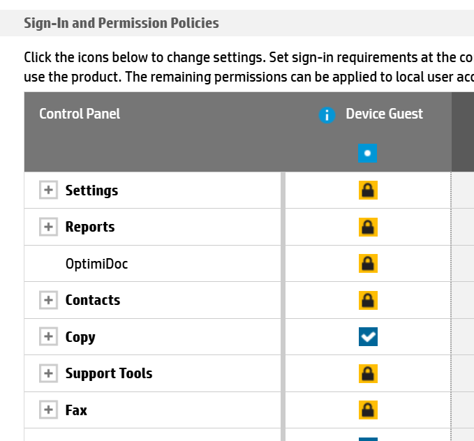Expand the Copy permissions group
Viewport: 474px width, 441px height.
point(48,337)
